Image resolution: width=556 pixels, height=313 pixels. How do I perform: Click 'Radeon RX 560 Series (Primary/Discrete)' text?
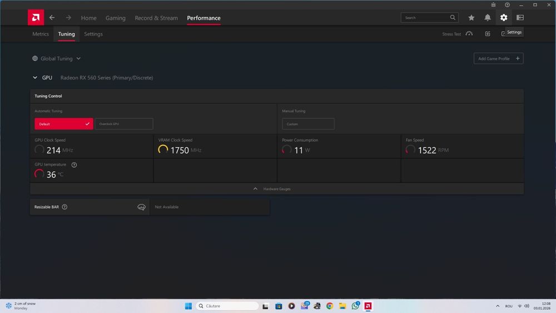click(107, 78)
